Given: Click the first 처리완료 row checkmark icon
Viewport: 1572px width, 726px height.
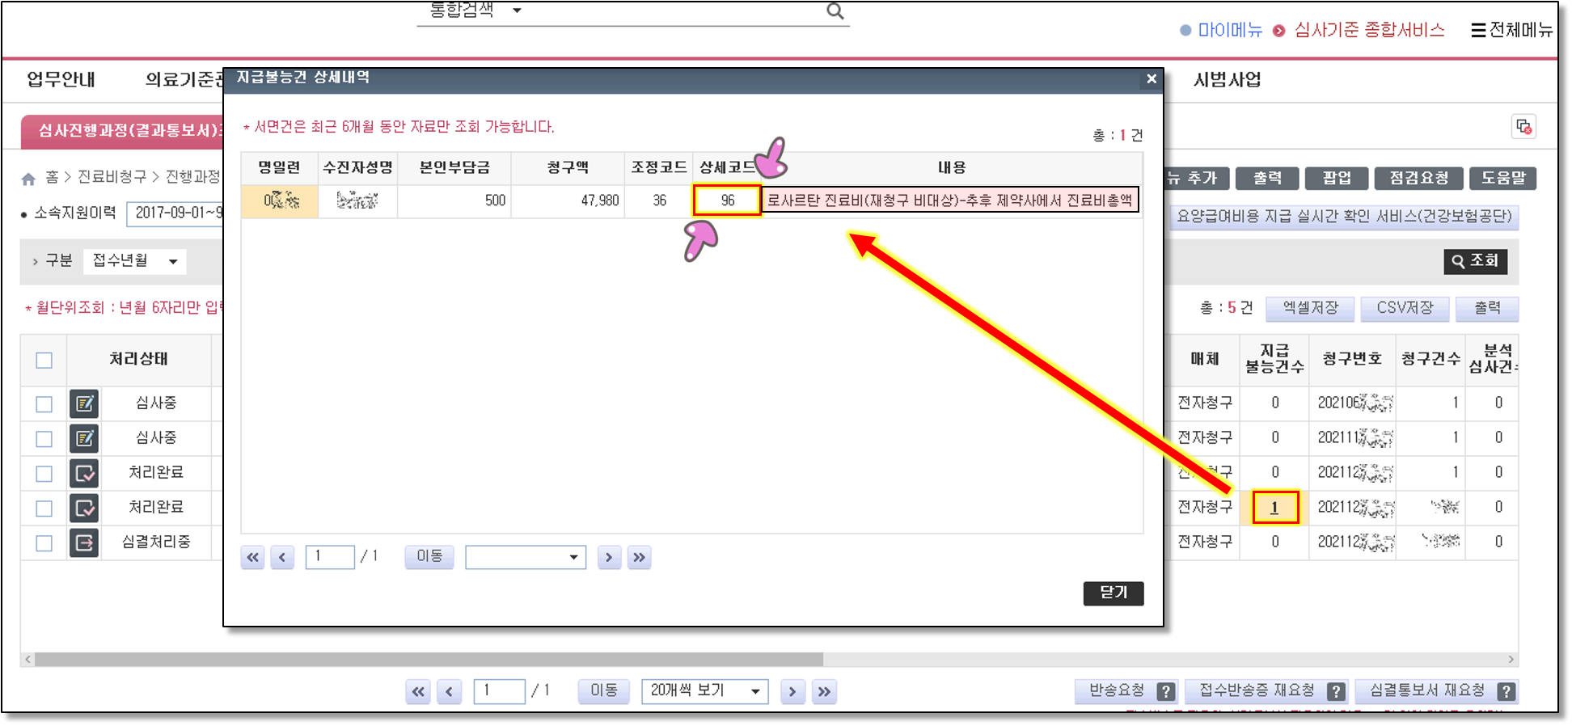Looking at the screenshot, I should click(84, 473).
